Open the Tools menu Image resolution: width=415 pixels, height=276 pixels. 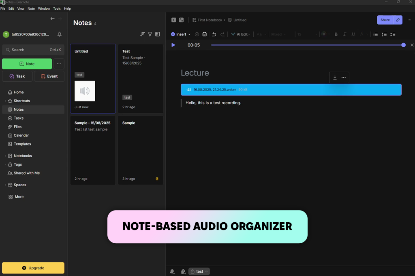pyautogui.click(x=57, y=8)
